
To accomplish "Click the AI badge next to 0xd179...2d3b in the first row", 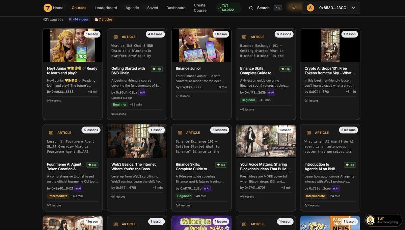I will point(271,92).
